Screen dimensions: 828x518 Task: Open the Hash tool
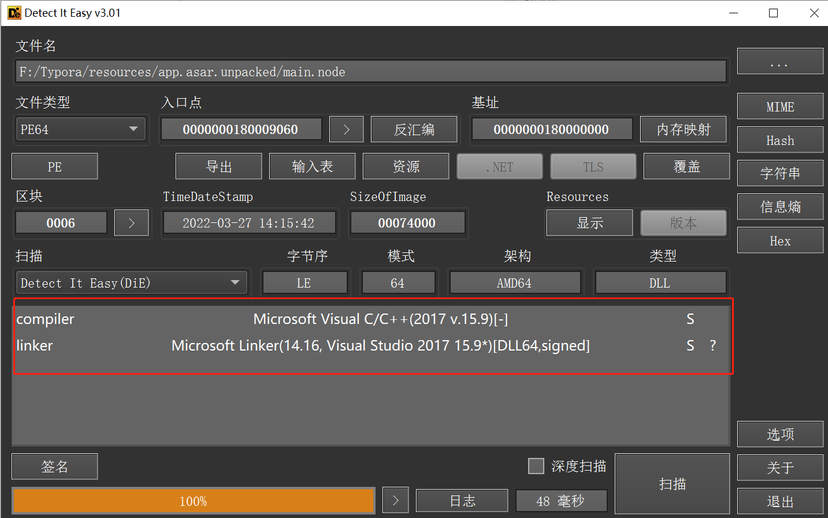pyautogui.click(x=780, y=140)
